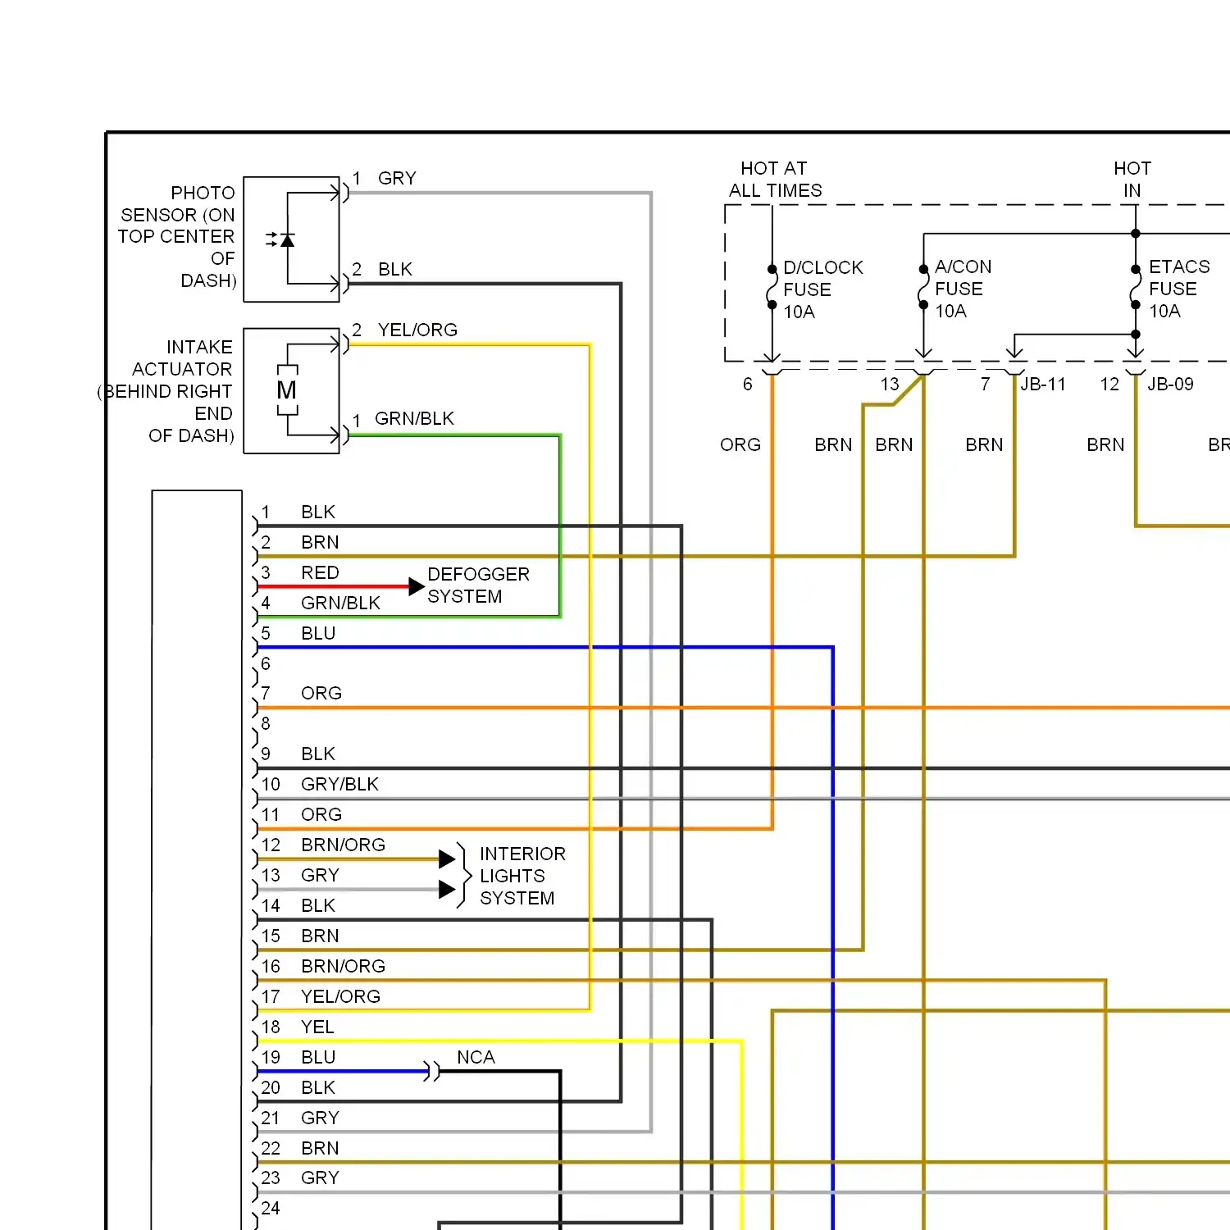Click connector pin 19 BLU label

click(318, 1057)
